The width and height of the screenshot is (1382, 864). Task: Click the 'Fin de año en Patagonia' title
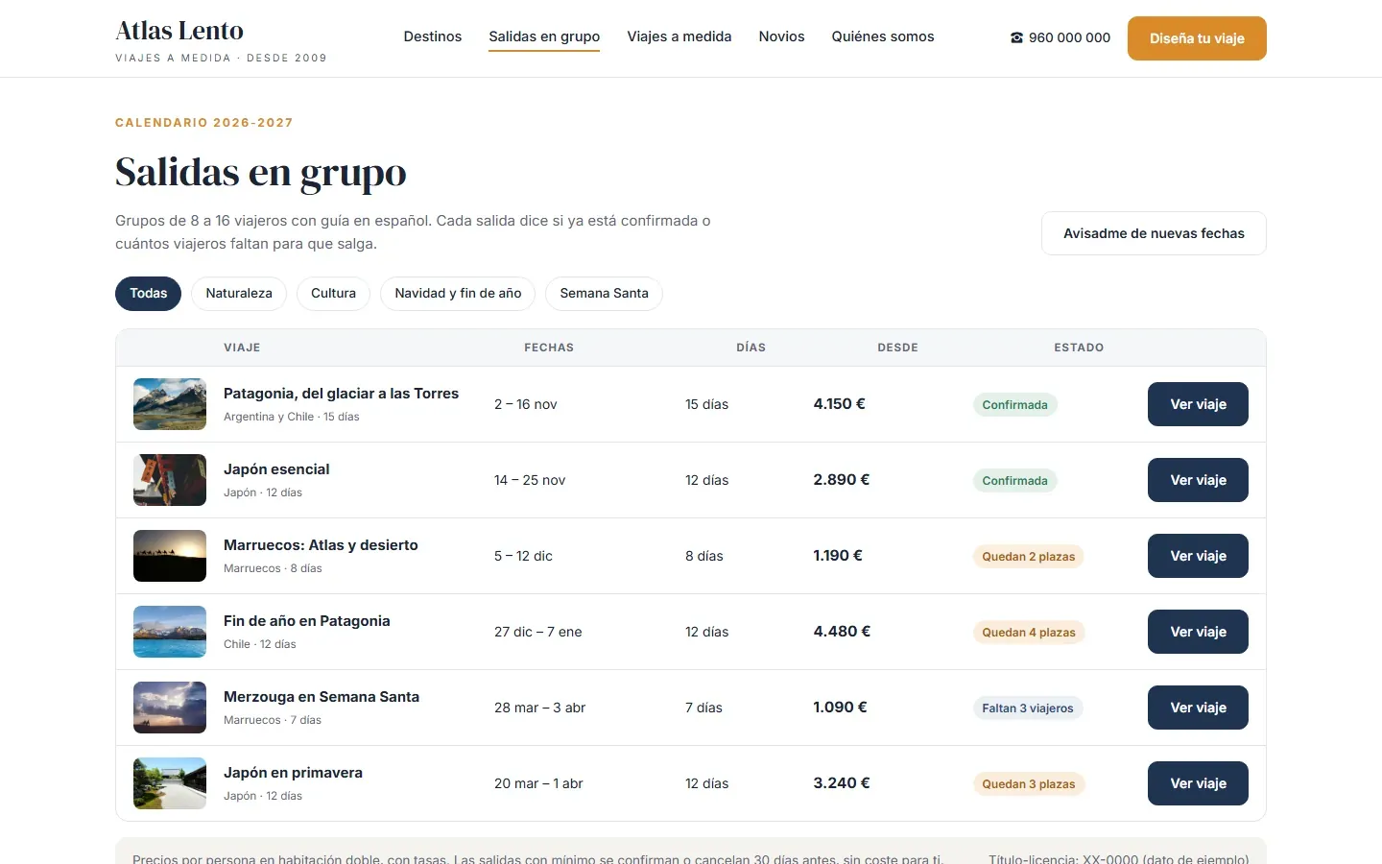tap(307, 621)
